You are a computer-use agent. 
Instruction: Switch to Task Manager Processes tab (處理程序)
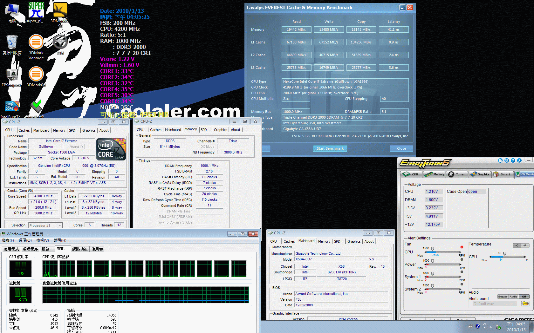pos(30,249)
